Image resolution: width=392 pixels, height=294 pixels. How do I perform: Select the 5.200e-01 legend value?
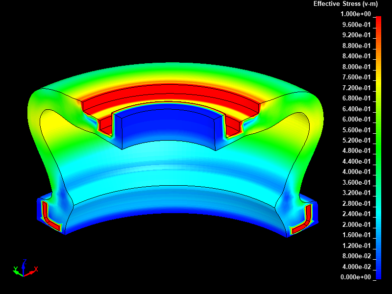[356, 141]
